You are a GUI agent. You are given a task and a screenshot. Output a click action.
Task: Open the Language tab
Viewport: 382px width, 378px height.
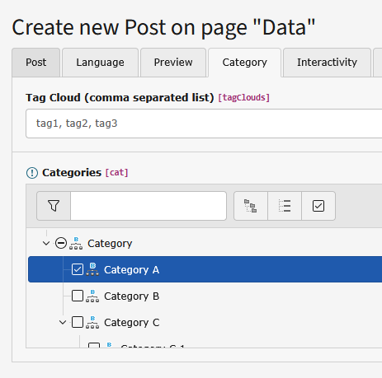click(x=100, y=63)
